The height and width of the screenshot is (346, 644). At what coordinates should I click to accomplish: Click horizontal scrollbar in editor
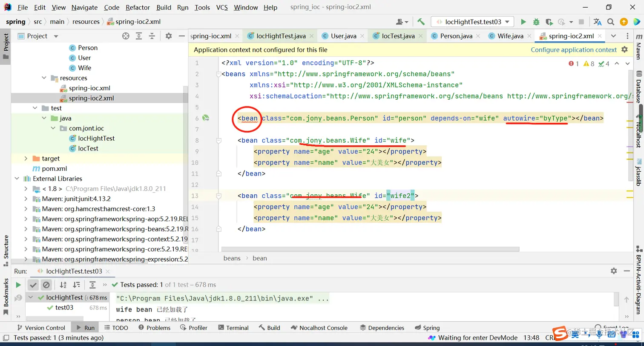(x=370, y=249)
